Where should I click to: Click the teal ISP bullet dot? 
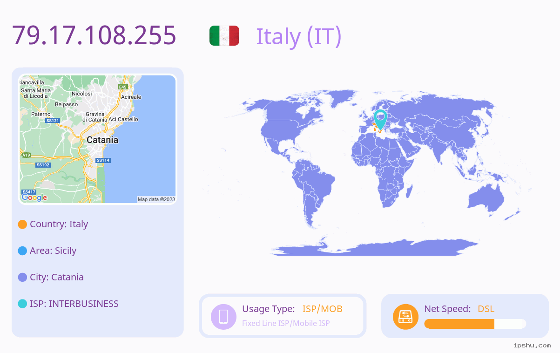pos(22,304)
